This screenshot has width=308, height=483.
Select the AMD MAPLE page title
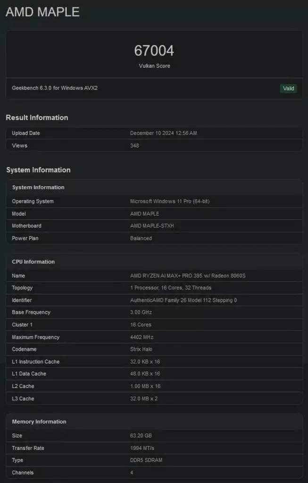pyautogui.click(x=42, y=12)
